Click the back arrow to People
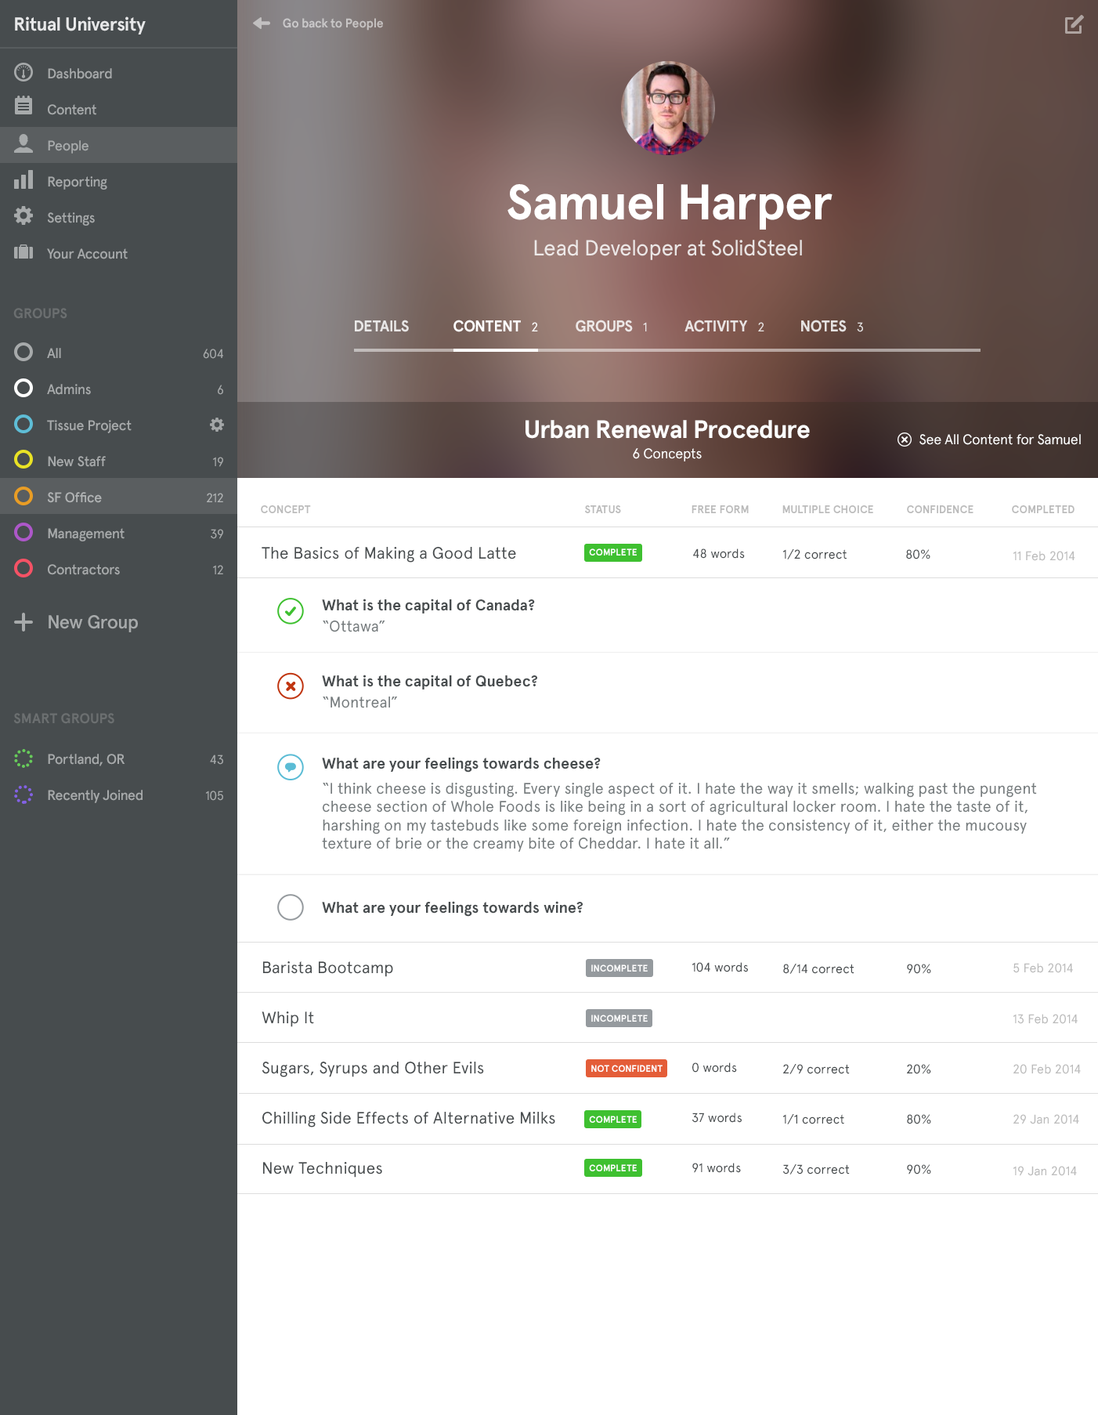Screen dimensions: 1098x1415 point(262,24)
